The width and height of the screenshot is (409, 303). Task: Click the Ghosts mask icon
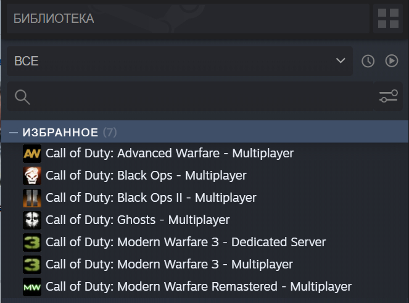(x=32, y=220)
